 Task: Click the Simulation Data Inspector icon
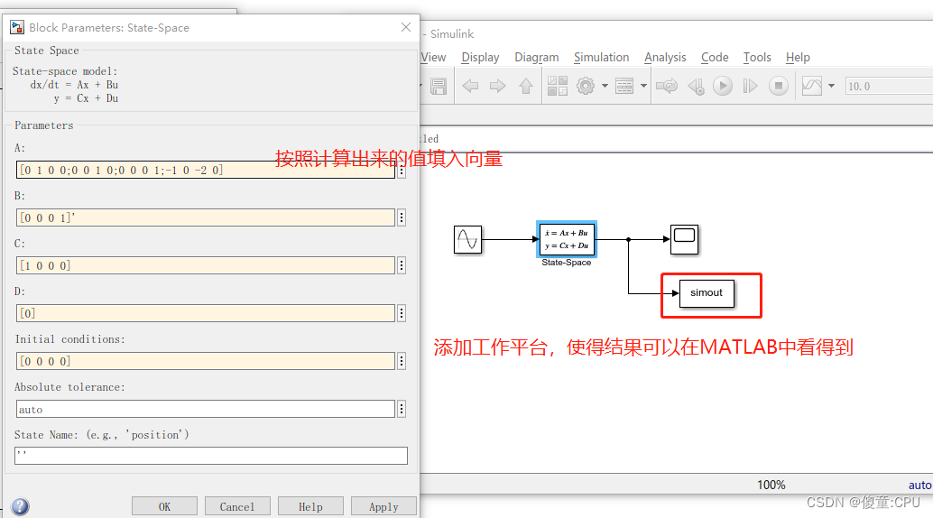[811, 87]
